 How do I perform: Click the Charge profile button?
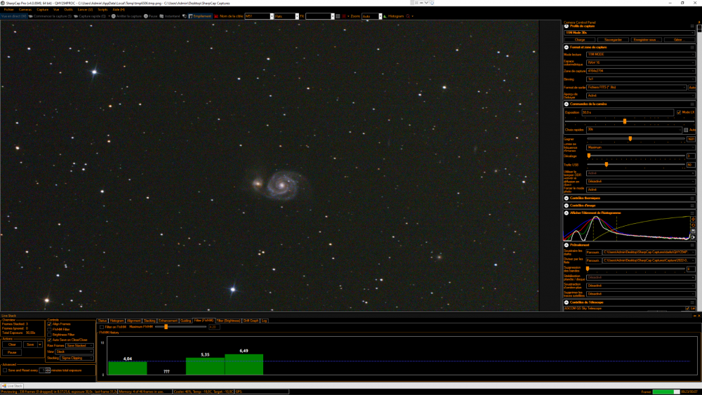580,40
